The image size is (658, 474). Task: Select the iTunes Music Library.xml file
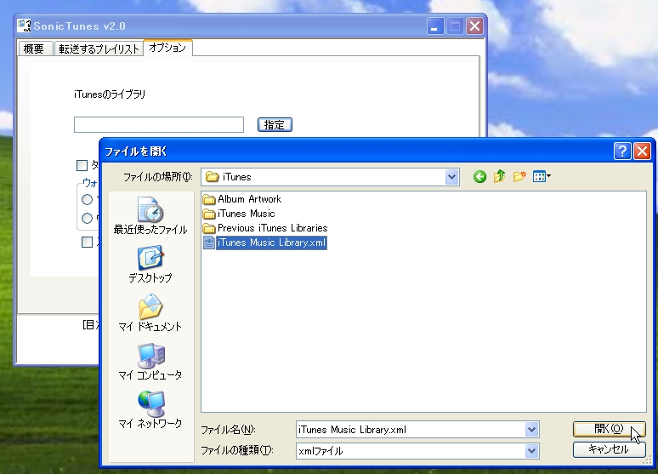[264, 243]
